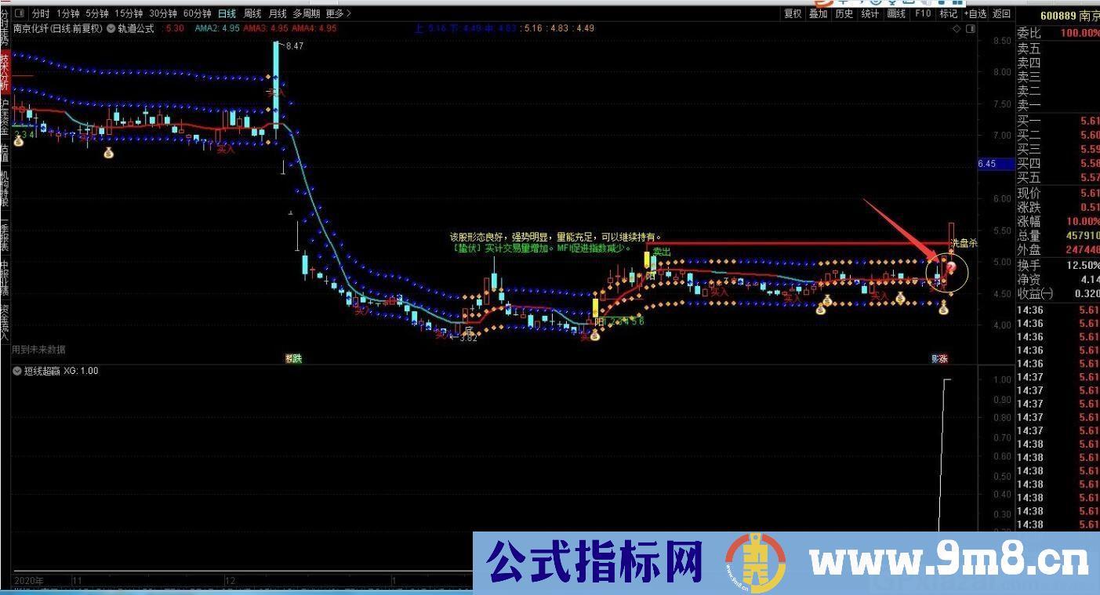Switch to 1分钟 chart period
1100x595 pixels.
[x=68, y=13]
